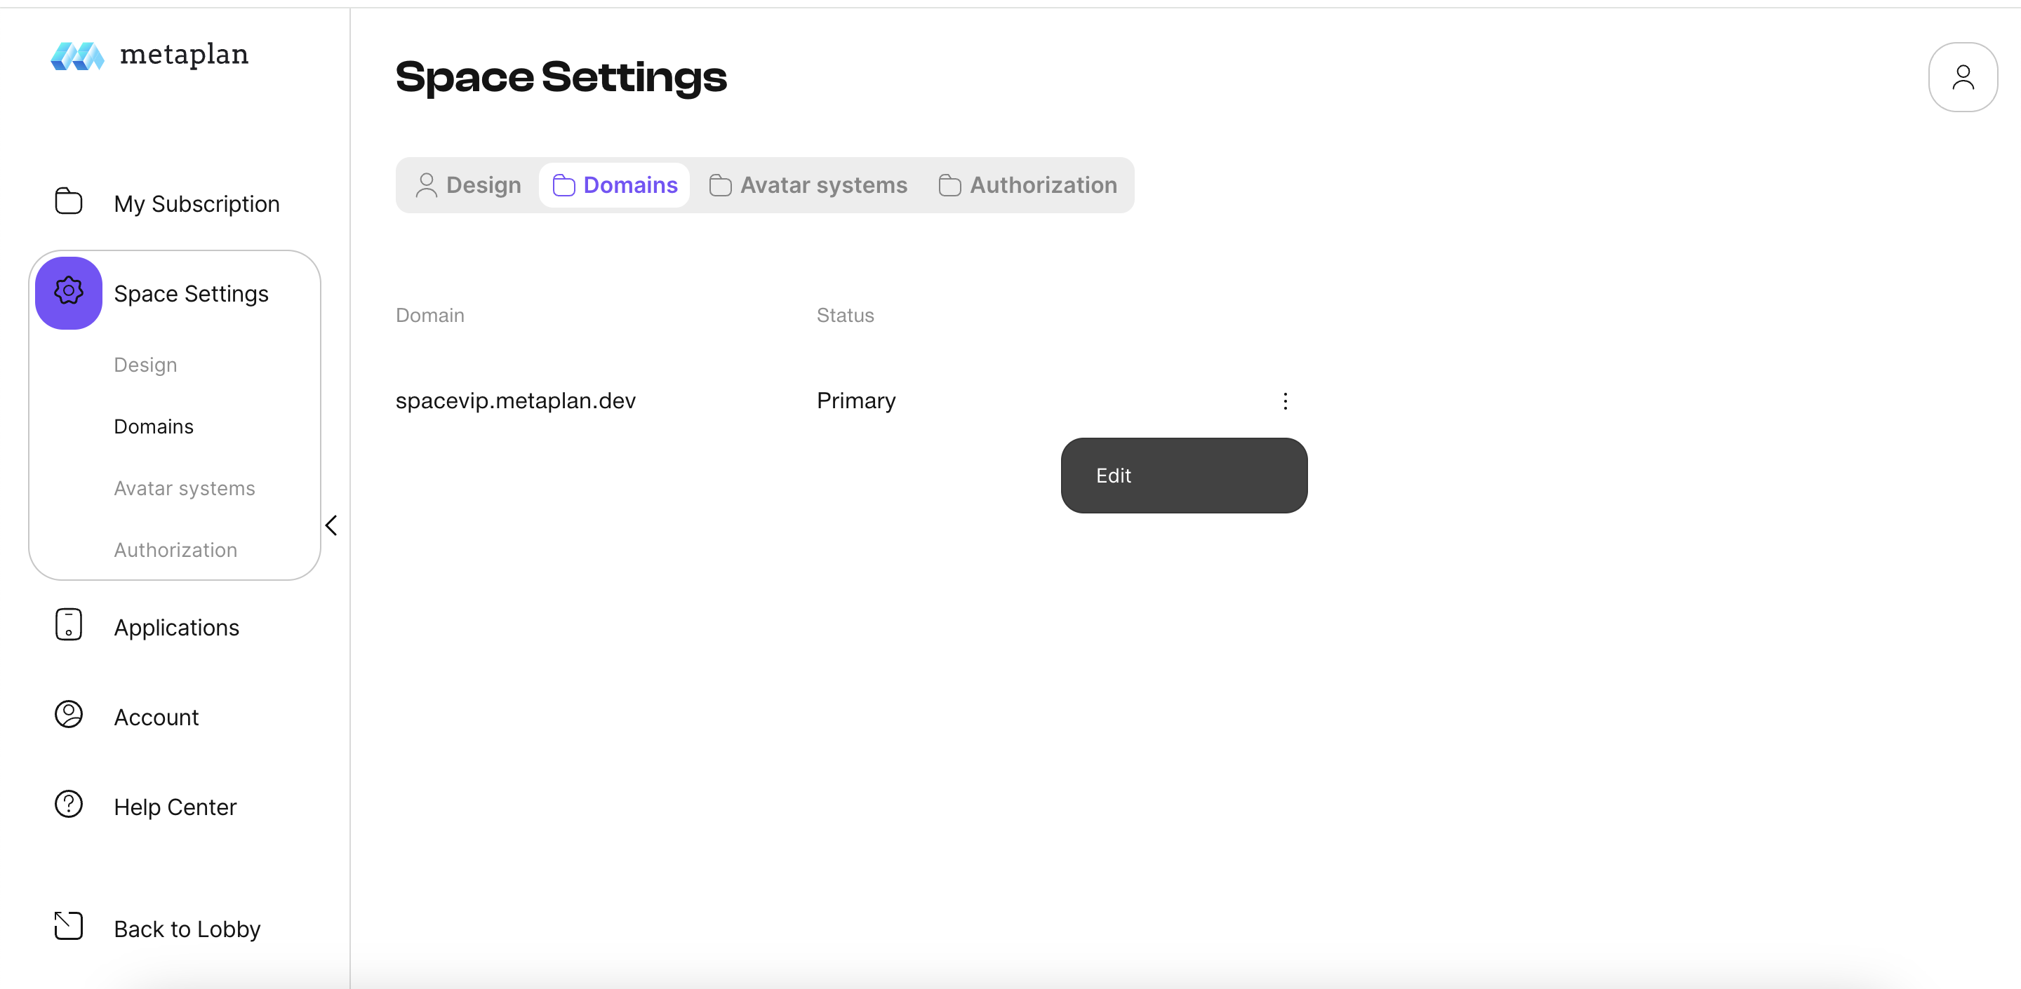This screenshot has height=989, width=2021.
Task: Click the Account person icon in sidebar
Action: [68, 715]
